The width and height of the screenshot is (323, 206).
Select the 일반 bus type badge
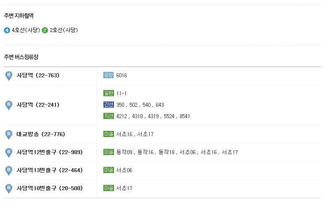(x=108, y=93)
